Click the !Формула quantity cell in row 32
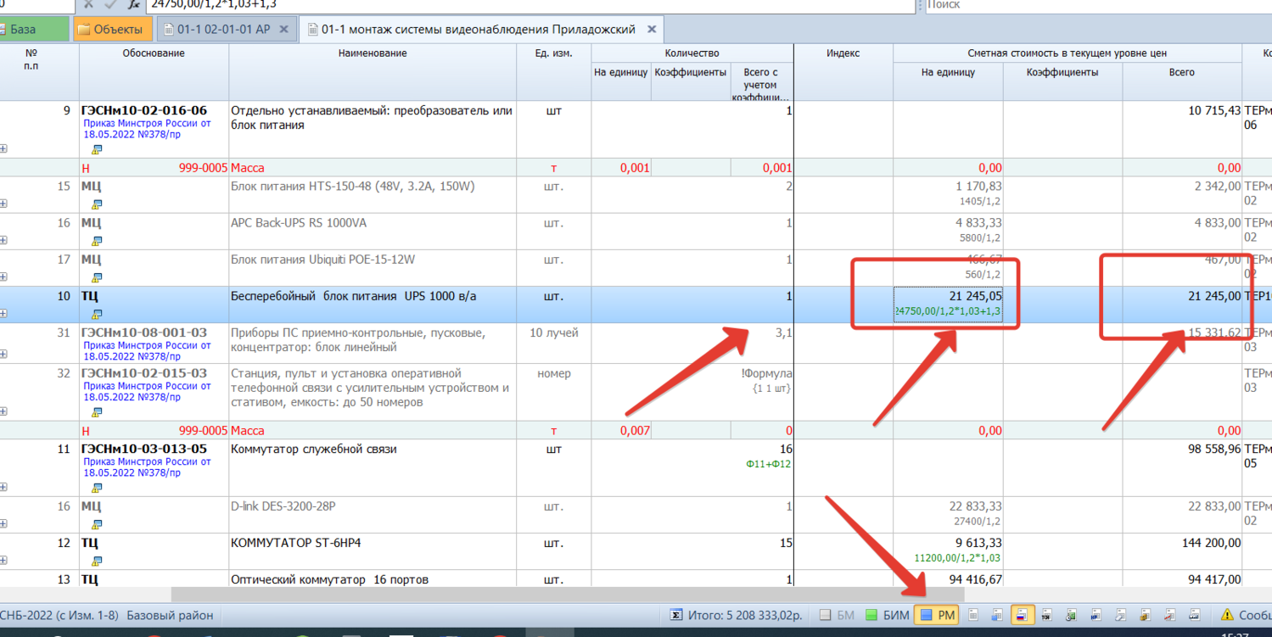Screen dimensions: 1272x637 (762, 393)
